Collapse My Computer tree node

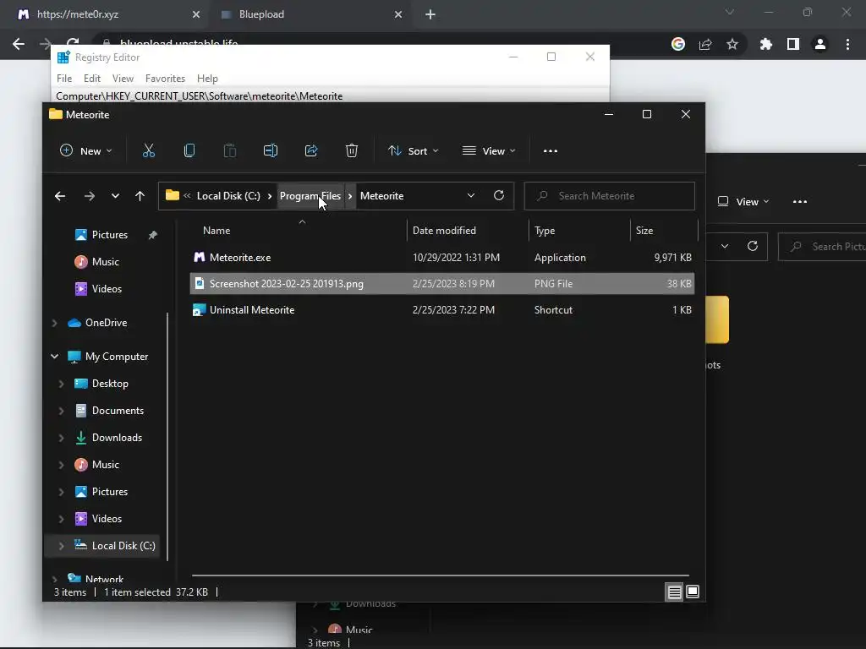pos(54,357)
